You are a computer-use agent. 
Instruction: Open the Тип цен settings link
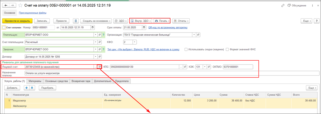[143, 49]
